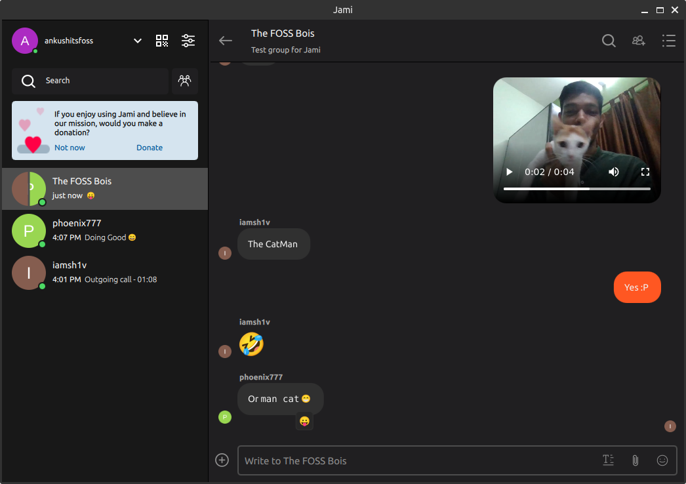Add members to the group chat
Image resolution: width=686 pixels, height=484 pixels.
point(638,40)
